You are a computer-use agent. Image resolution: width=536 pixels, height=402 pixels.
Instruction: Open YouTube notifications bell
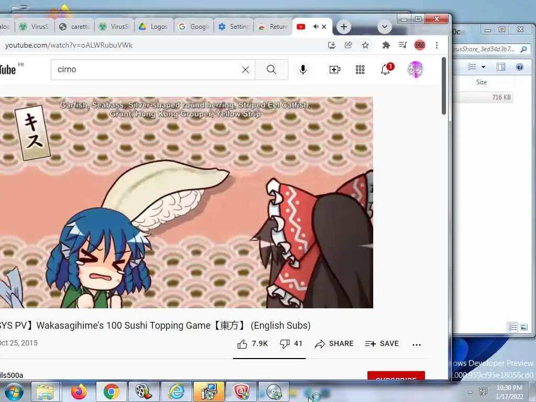(x=386, y=70)
